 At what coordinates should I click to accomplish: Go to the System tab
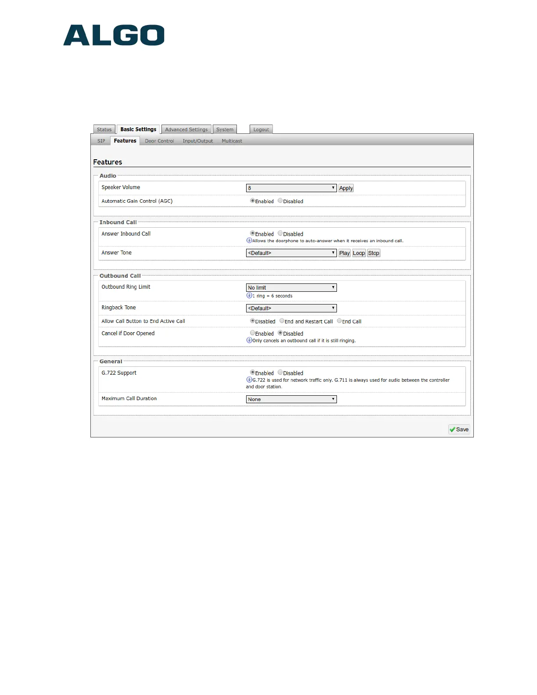pos(225,129)
